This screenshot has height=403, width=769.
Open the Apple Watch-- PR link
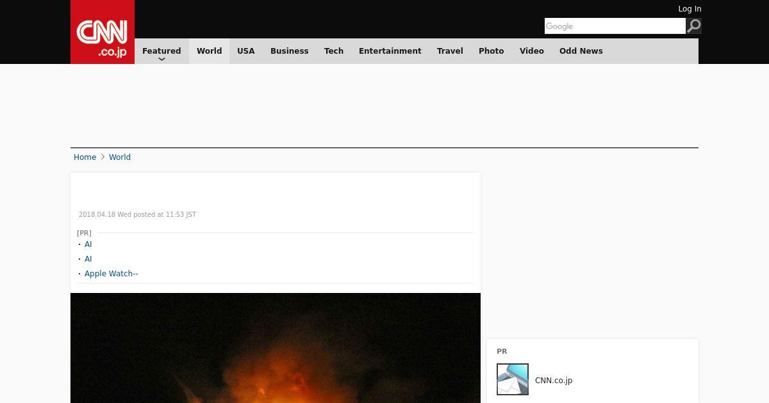pyautogui.click(x=112, y=274)
